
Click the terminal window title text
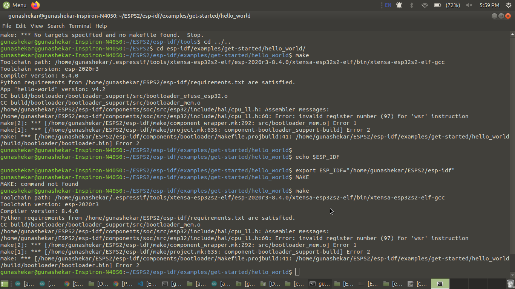click(129, 16)
